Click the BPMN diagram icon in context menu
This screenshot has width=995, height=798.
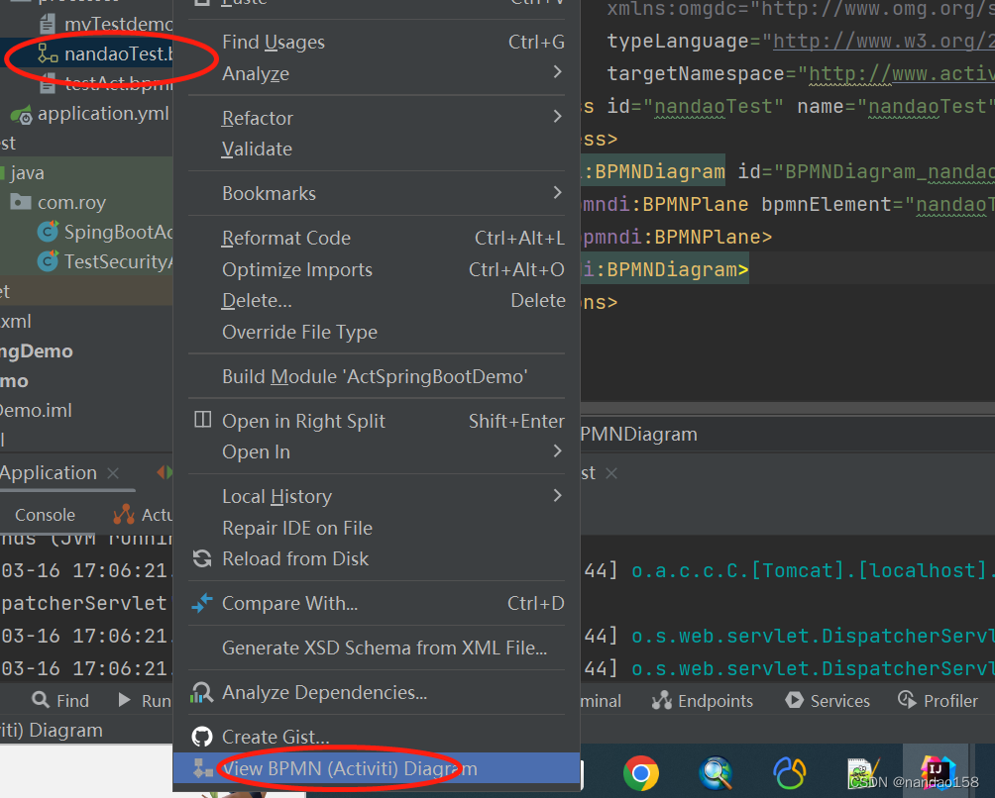click(203, 768)
